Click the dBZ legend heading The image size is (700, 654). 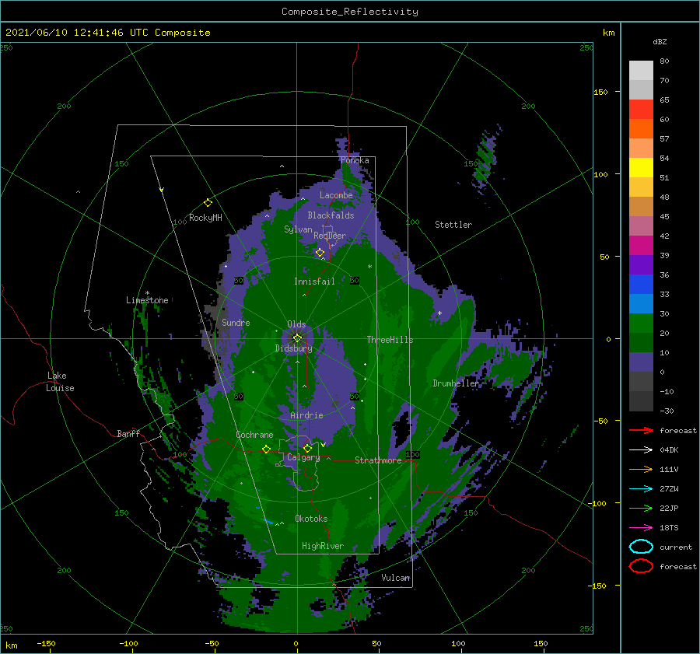(660, 41)
